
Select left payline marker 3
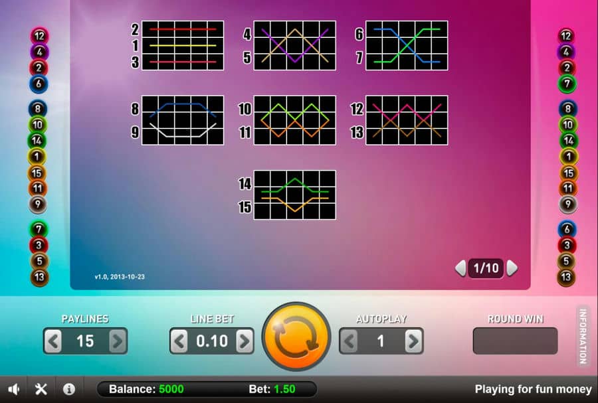[39, 245]
